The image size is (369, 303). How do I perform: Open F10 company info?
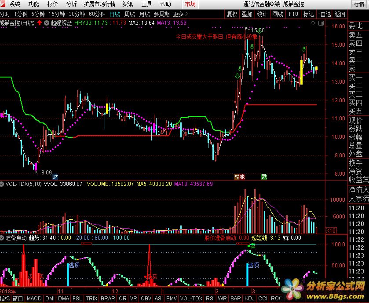(293, 15)
